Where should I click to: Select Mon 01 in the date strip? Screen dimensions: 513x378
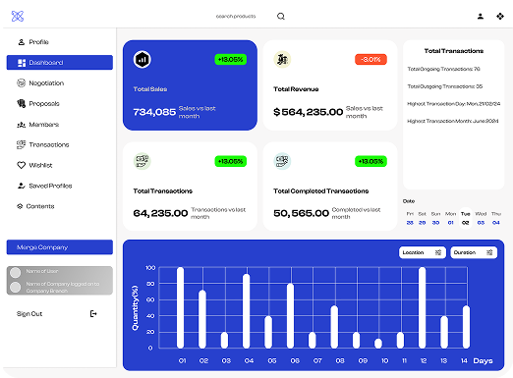[450, 218]
